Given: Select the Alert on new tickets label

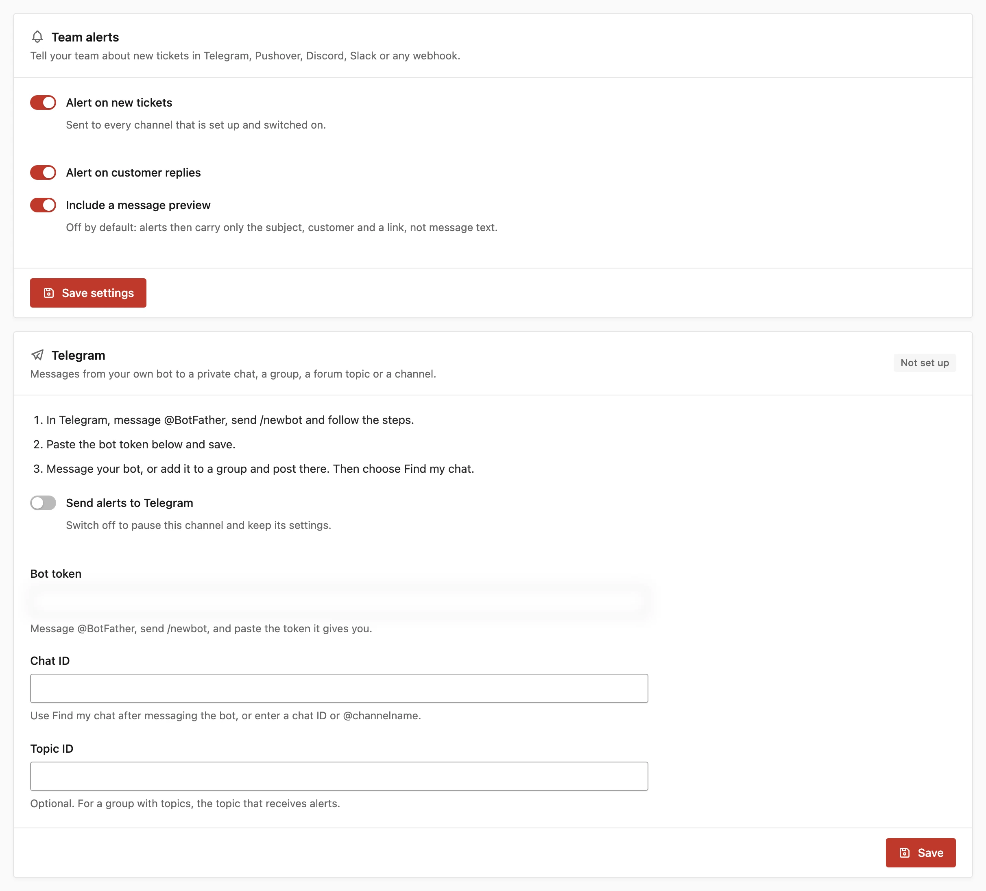Looking at the screenshot, I should pos(119,103).
